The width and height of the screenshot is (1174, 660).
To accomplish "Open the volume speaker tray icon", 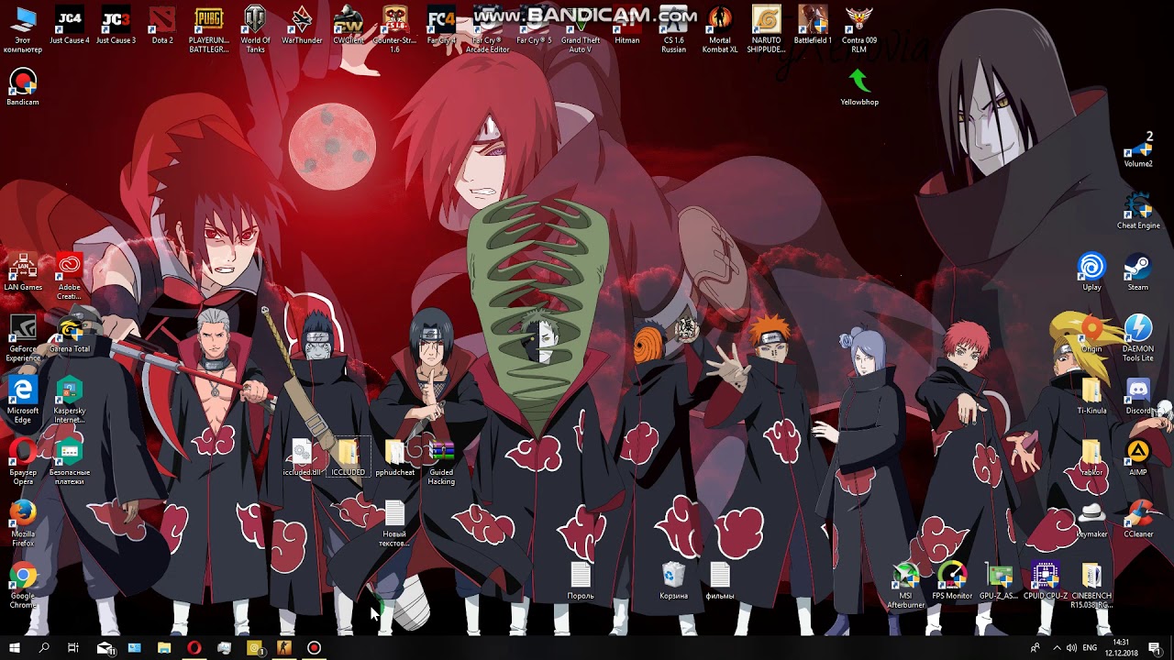I will click(1071, 648).
